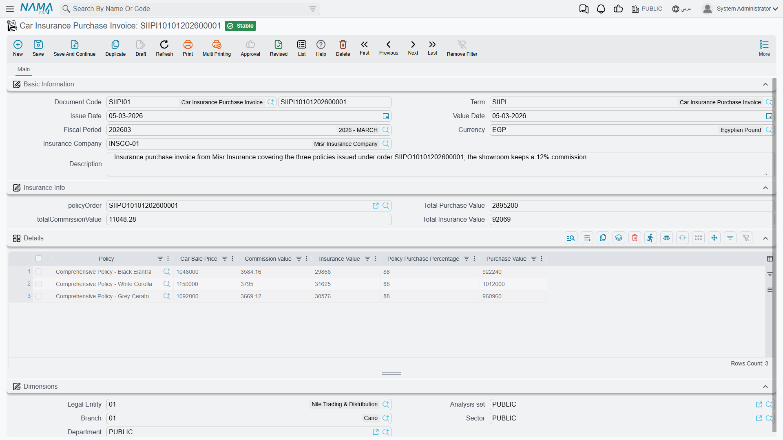This screenshot has width=783, height=440.
Task: Refresh the invoice record
Action: [x=164, y=48]
